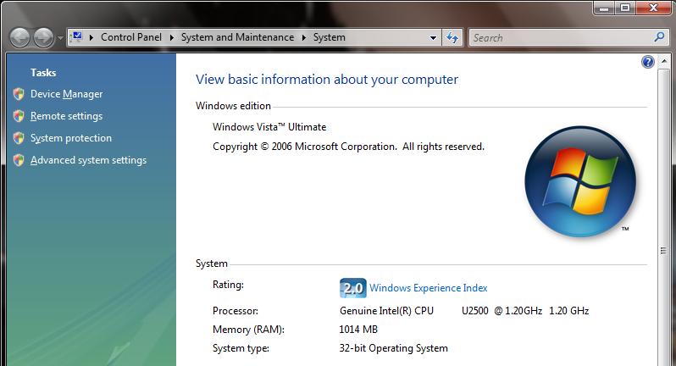Click the 'Windows Vista™ Ultimate' text
Screen dimensions: 676x366
click(269, 127)
